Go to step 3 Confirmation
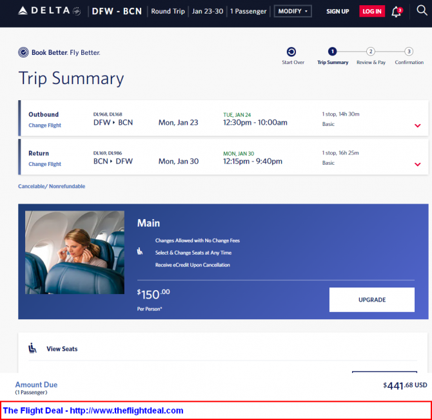 (409, 51)
